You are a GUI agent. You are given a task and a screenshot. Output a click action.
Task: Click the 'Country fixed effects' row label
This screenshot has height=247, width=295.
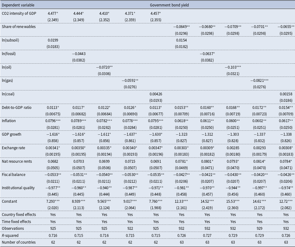click(x=19, y=215)
